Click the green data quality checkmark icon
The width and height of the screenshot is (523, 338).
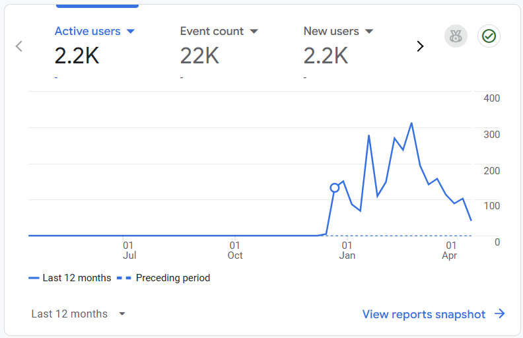489,36
